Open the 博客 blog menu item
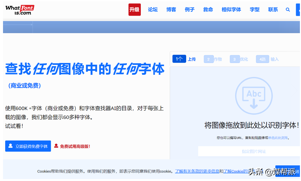301x181 pixels. pyautogui.click(x=171, y=10)
